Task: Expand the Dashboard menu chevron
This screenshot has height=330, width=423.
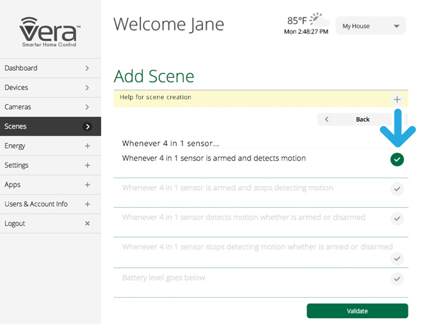Action: tap(87, 68)
